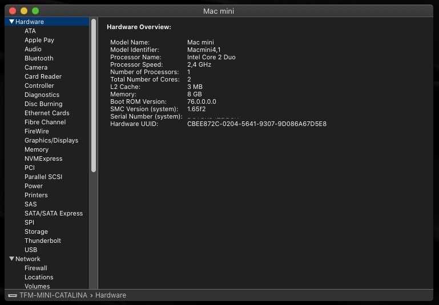Open Diagnostics in the sidebar

click(x=42, y=95)
